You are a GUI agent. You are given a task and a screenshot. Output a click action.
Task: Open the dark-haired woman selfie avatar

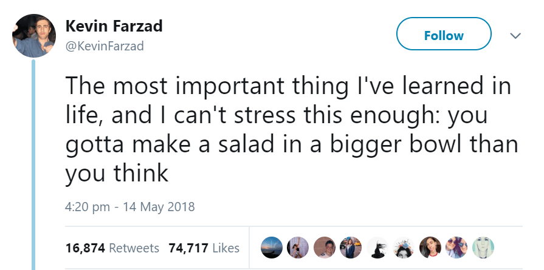click(x=431, y=248)
